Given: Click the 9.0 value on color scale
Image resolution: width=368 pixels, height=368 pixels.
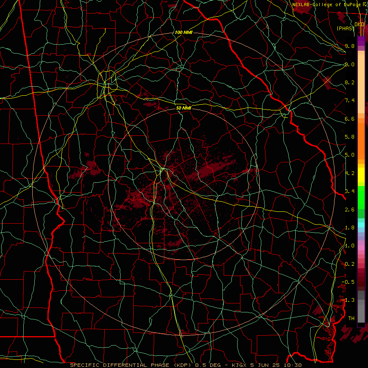Looking at the screenshot, I should point(350,64).
